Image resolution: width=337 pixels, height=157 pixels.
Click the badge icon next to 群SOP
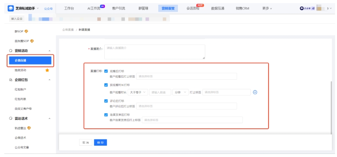coord(27,31)
